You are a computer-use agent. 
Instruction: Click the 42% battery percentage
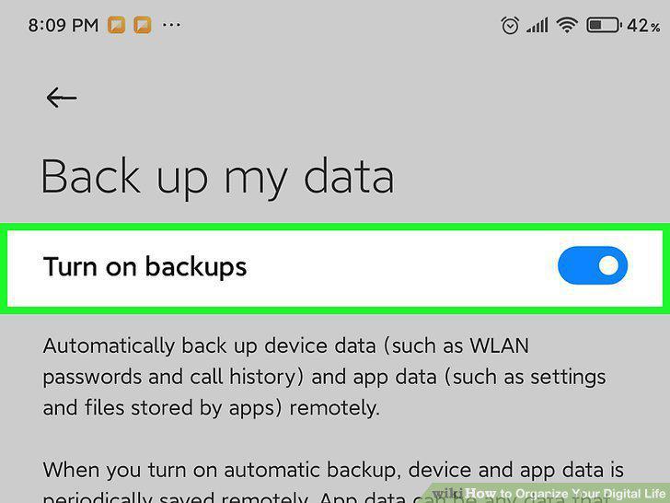(643, 25)
